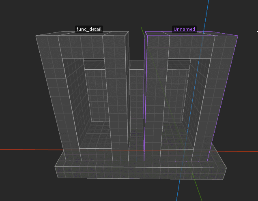This screenshot has height=201, width=258.
Task: Click the back wall inside left arch
Action: coord(97,95)
